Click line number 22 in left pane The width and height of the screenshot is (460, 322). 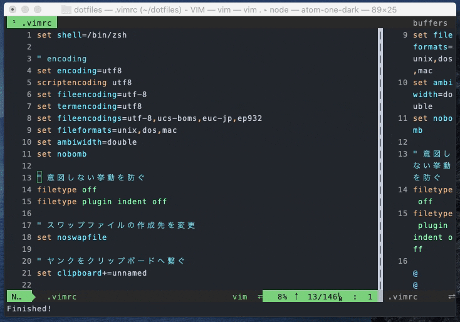[x=27, y=285]
